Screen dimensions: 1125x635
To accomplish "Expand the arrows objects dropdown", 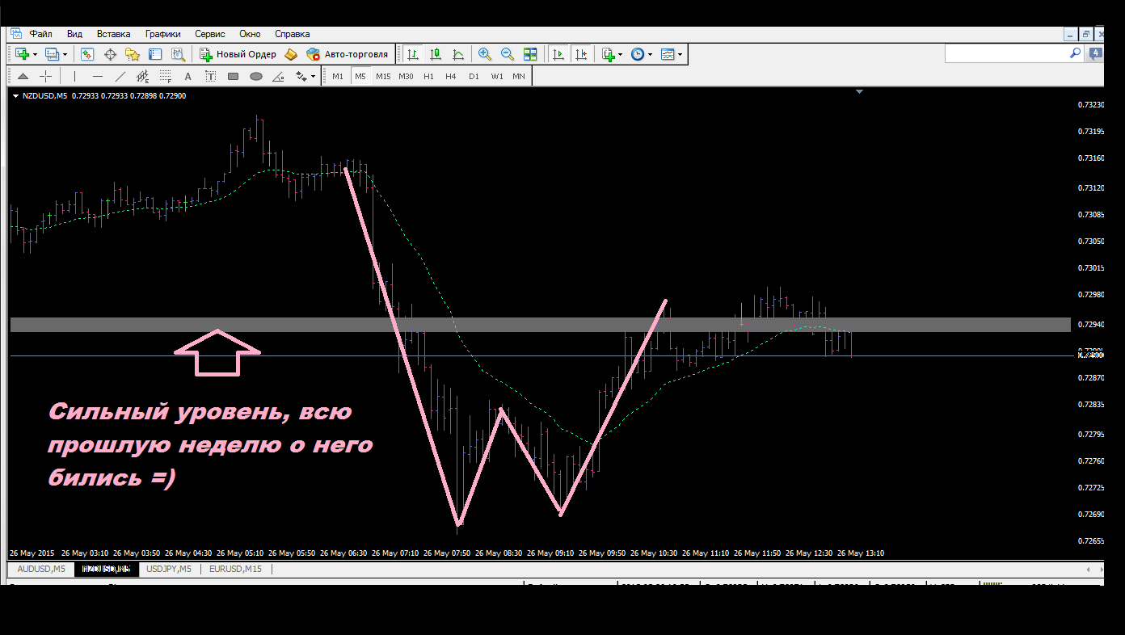I will click(313, 77).
